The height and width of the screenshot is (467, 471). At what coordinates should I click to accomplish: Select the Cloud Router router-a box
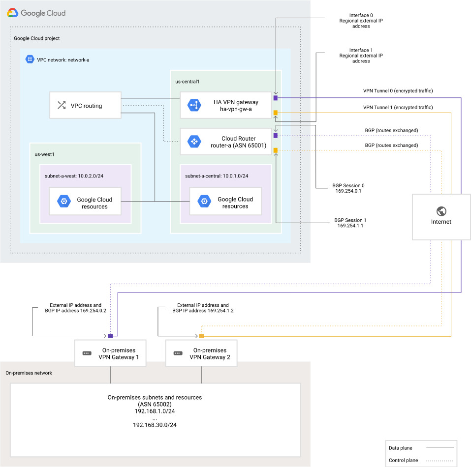(x=226, y=142)
